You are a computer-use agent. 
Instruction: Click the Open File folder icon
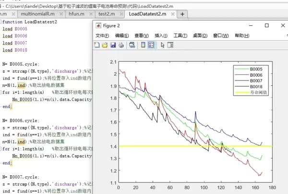pos(105,45)
